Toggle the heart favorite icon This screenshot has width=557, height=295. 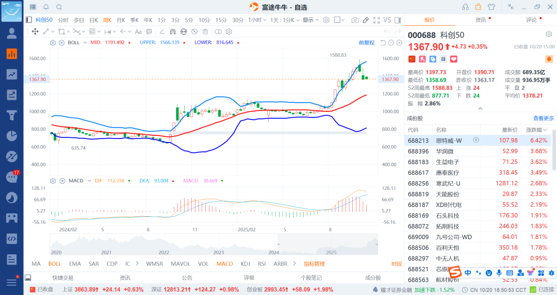point(454,59)
